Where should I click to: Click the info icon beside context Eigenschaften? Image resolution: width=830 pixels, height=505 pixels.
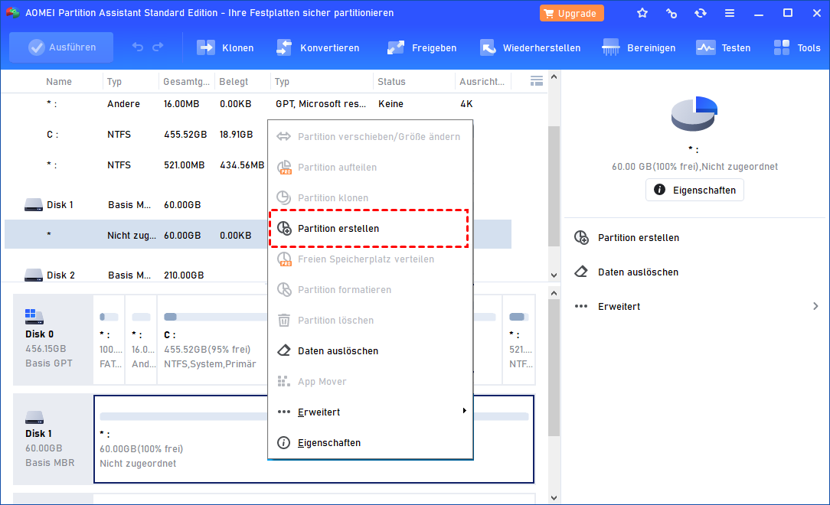[284, 442]
